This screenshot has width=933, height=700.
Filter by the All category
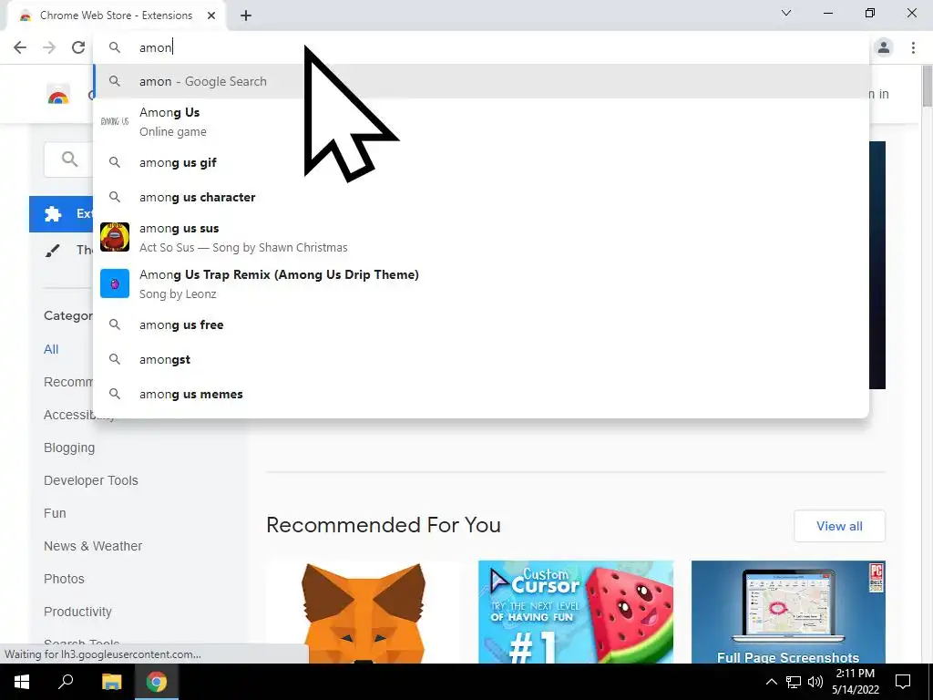51,349
